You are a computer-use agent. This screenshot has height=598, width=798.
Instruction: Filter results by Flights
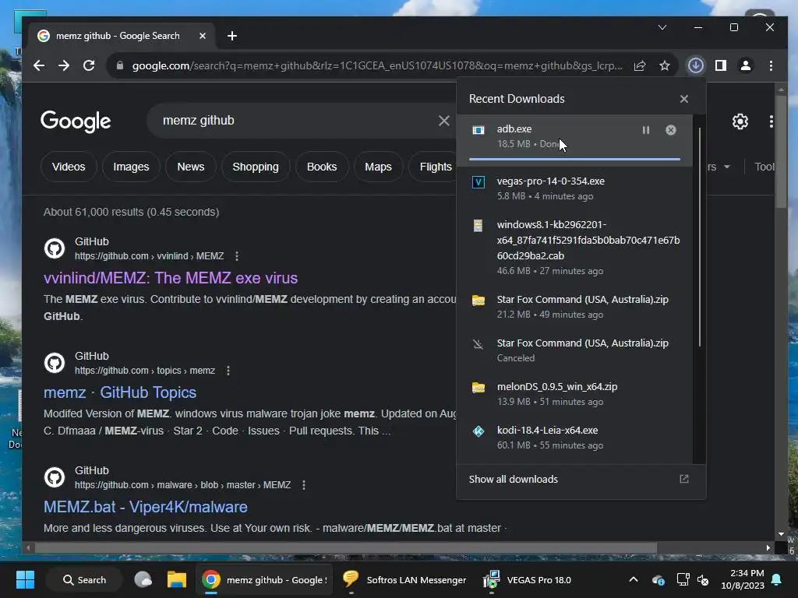pos(433,167)
